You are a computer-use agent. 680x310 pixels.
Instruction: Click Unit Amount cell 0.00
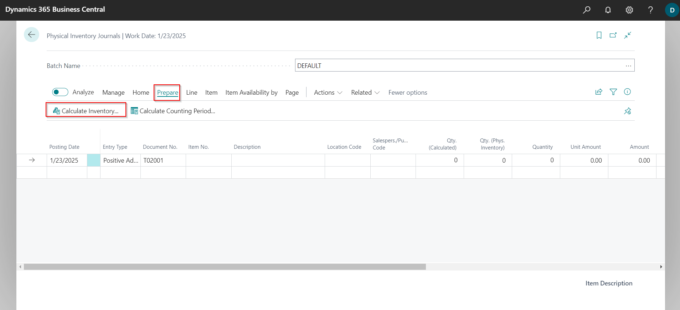coord(584,161)
